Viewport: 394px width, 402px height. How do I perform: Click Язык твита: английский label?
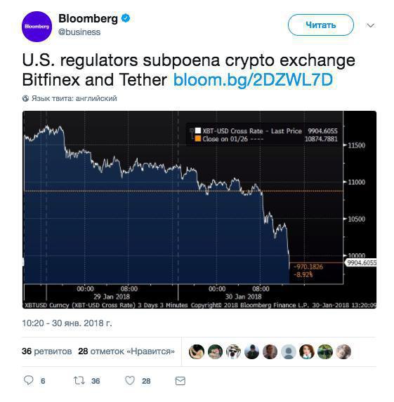point(74,98)
